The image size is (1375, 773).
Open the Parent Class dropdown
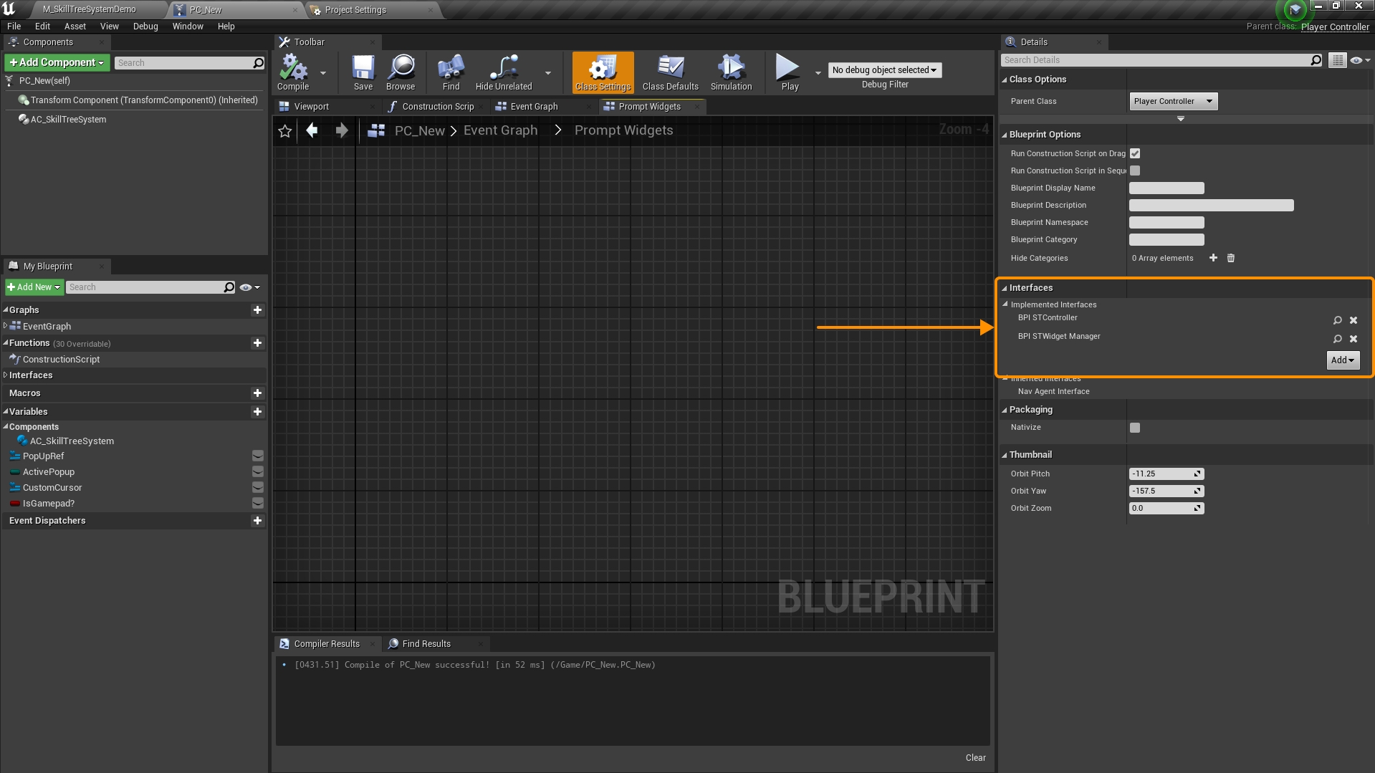click(1173, 101)
